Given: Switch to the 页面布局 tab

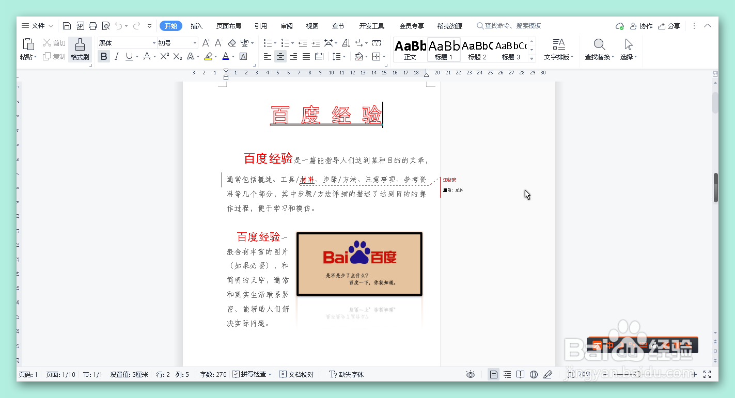Looking at the screenshot, I should coord(229,26).
